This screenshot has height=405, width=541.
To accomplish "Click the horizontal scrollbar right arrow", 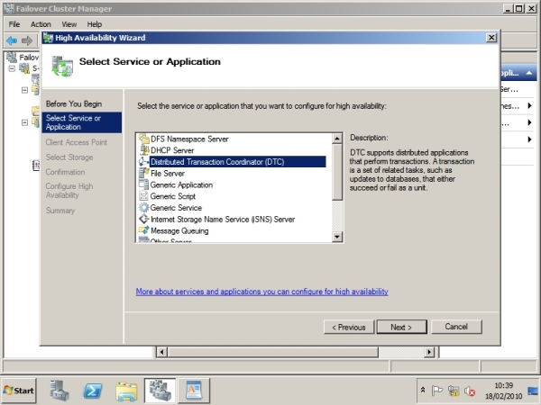I will (x=429, y=352).
